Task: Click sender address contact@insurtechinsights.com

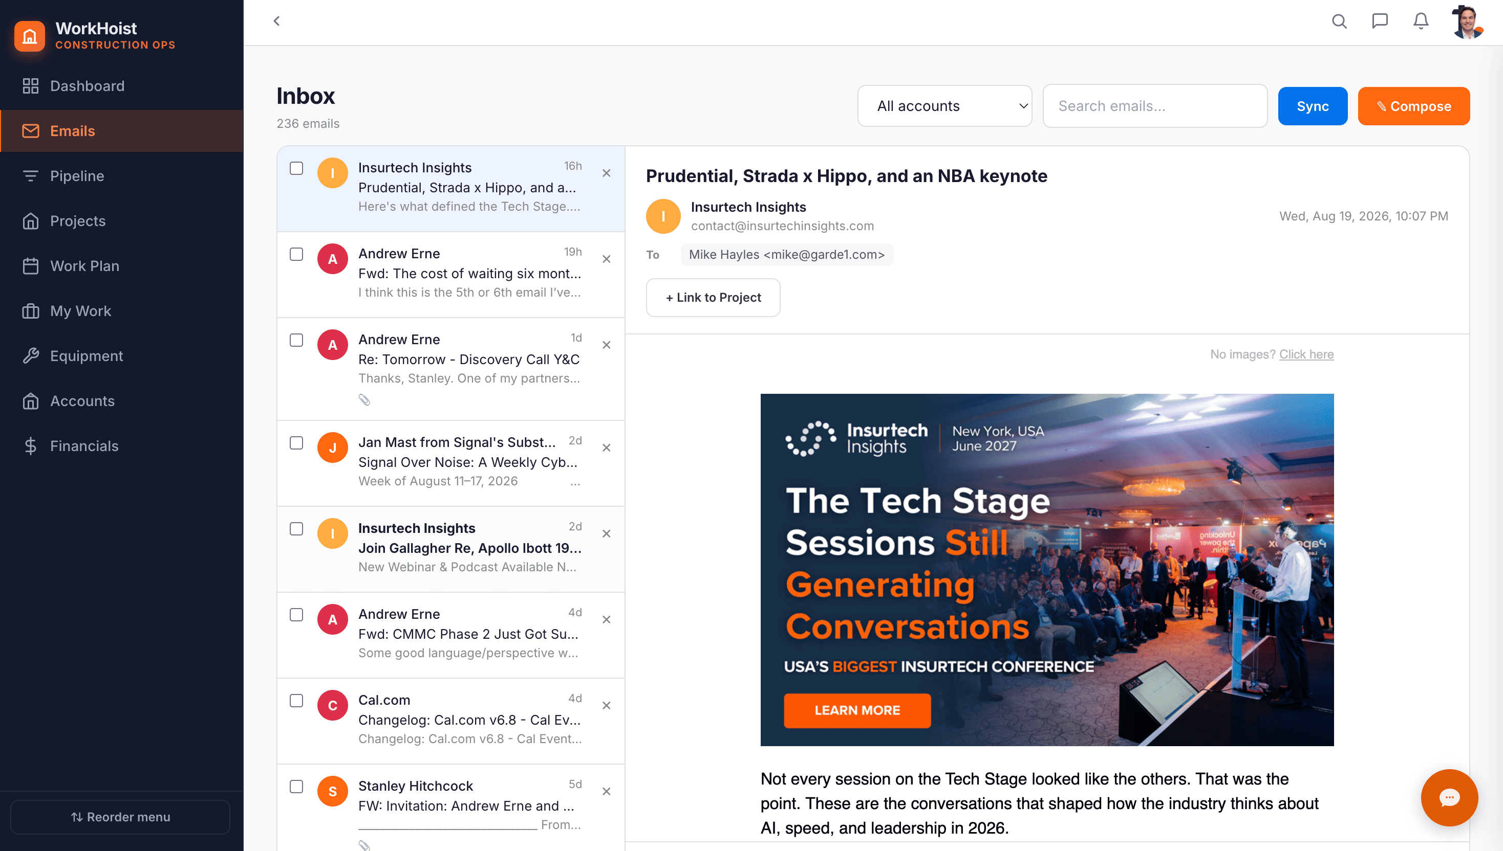Action: pyautogui.click(x=782, y=226)
